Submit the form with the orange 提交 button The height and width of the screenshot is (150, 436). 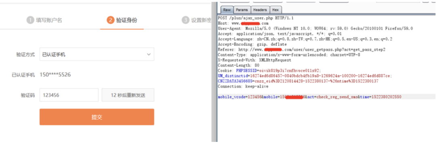pos(97,117)
